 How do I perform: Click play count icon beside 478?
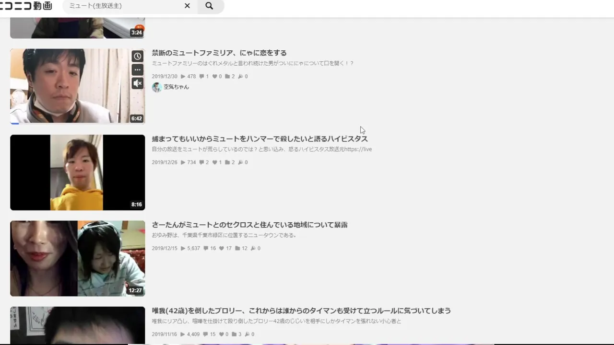[183, 76]
